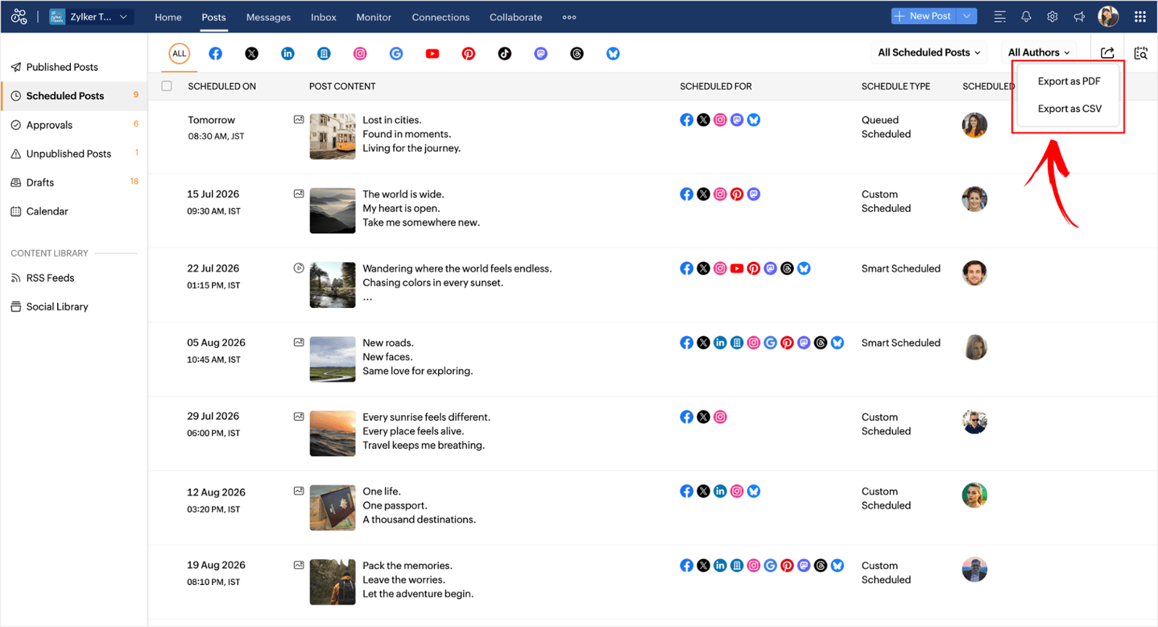Open the notifications bell icon
The height and width of the screenshot is (627, 1158).
tap(1026, 17)
